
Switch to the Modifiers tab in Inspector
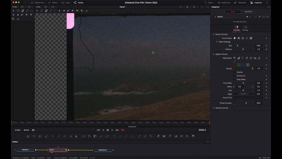point(249,11)
